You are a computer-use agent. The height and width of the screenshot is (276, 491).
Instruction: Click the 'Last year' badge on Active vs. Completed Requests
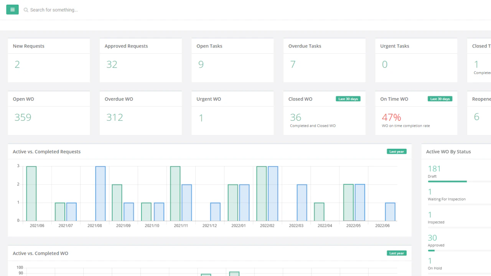point(396,151)
